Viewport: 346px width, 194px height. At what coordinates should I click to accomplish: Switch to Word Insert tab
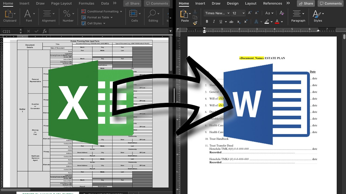point(200,4)
